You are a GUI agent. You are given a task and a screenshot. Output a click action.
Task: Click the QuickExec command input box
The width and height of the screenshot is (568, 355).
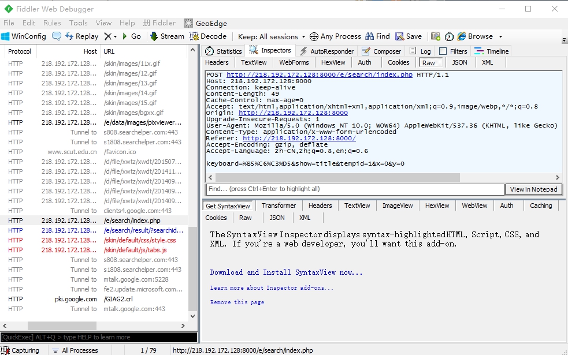98,337
